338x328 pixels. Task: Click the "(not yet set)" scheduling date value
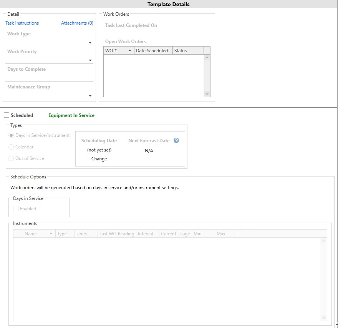pyautogui.click(x=99, y=150)
